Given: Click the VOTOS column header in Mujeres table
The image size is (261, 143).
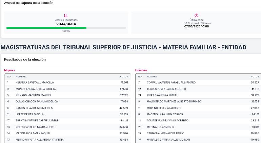Looking at the screenshot, I should [124, 76].
